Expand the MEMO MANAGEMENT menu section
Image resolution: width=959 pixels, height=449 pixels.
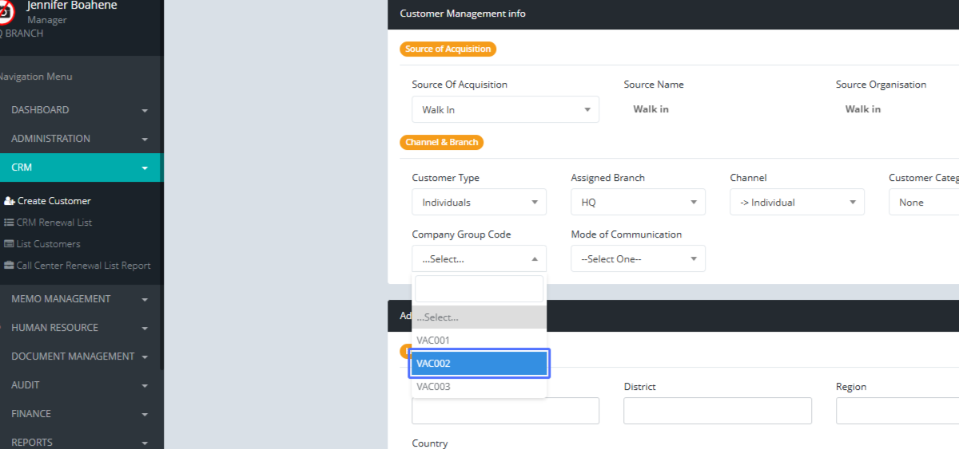[80, 299]
